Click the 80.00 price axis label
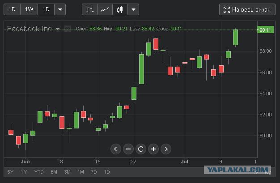Image resolution: width=280 pixels, height=183 pixels. 266,136
